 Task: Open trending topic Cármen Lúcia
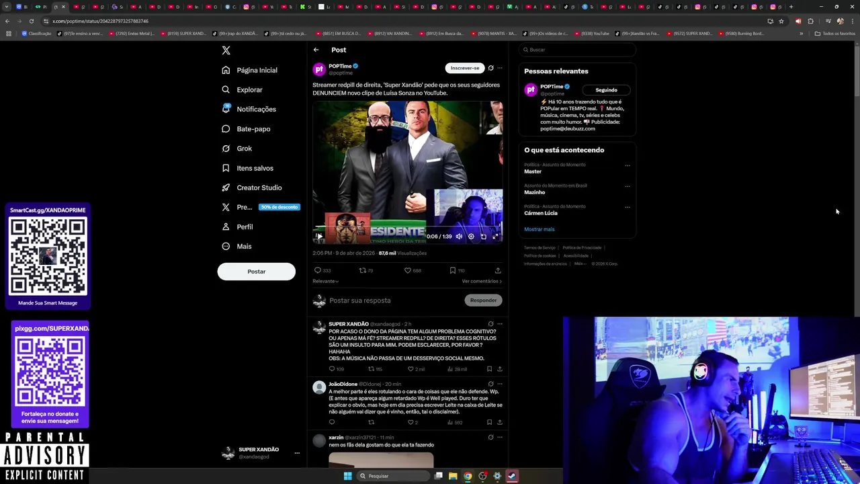tap(541, 213)
